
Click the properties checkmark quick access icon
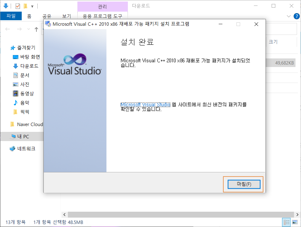click(18, 6)
